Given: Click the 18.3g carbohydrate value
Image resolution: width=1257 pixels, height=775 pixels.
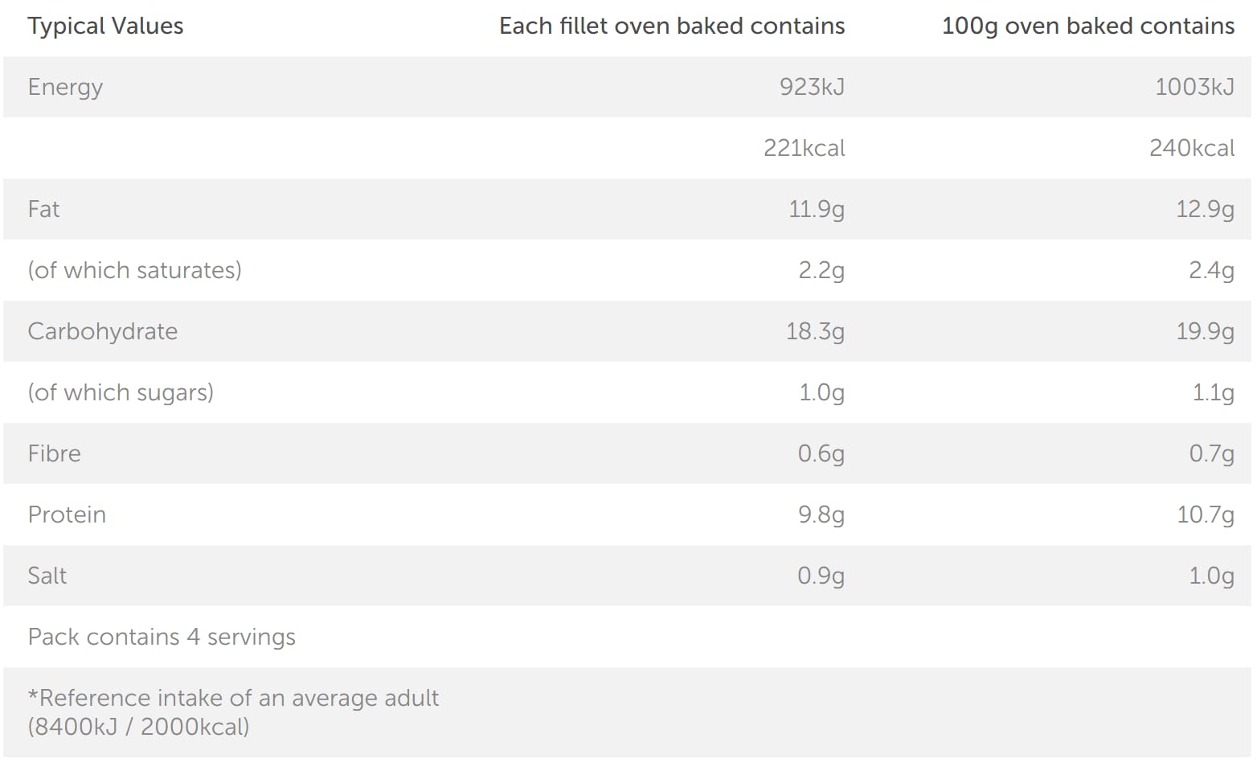Looking at the screenshot, I should pos(815,331).
